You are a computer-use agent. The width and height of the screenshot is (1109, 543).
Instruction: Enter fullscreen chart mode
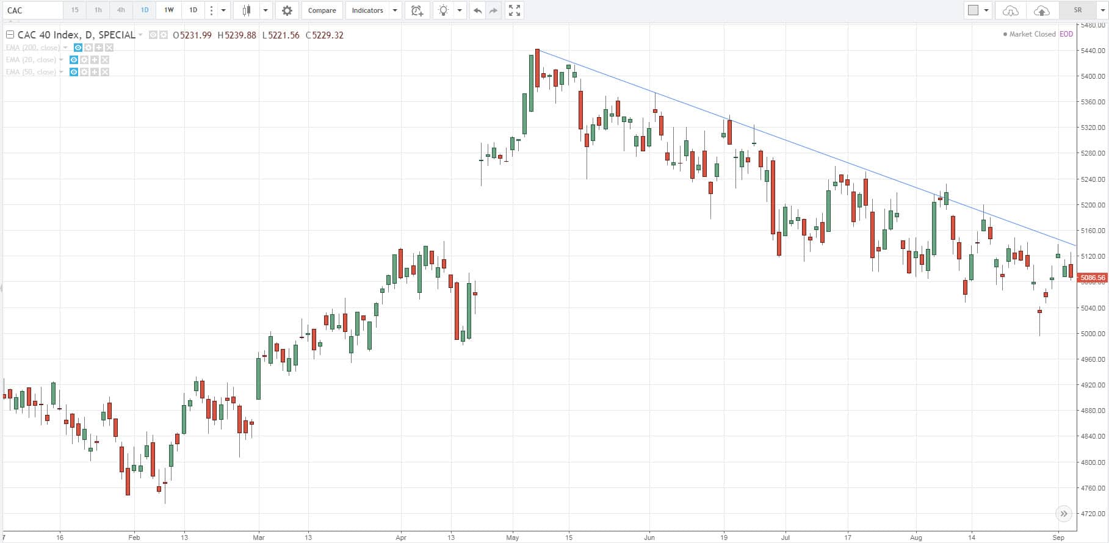515,10
